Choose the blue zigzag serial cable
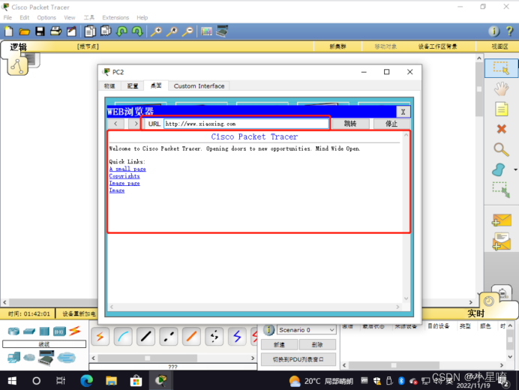This screenshot has height=390, width=519. (237, 337)
